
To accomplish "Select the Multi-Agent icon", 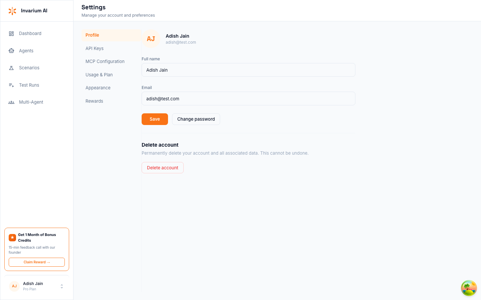I will [11, 102].
